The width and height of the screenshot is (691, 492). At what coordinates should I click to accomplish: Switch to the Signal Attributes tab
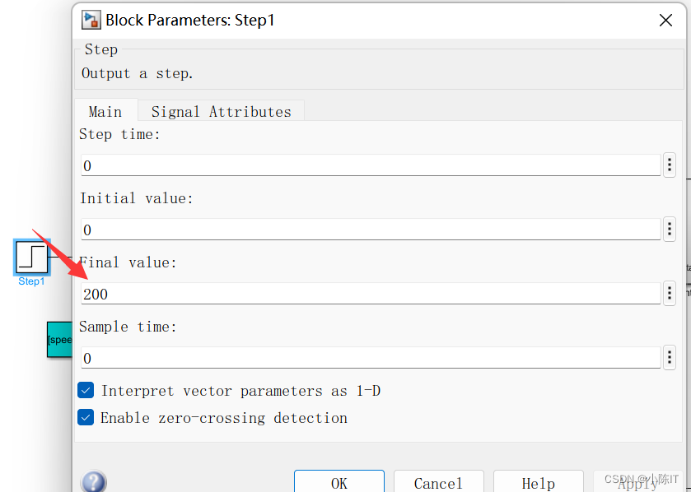click(221, 112)
